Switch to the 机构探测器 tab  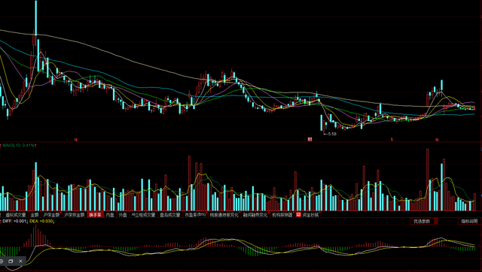(282, 215)
